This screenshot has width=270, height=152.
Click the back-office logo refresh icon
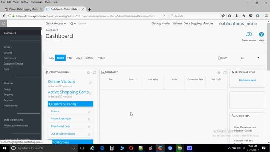point(3,23)
